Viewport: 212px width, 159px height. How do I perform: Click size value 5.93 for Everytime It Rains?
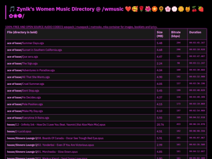(x=159, y=118)
